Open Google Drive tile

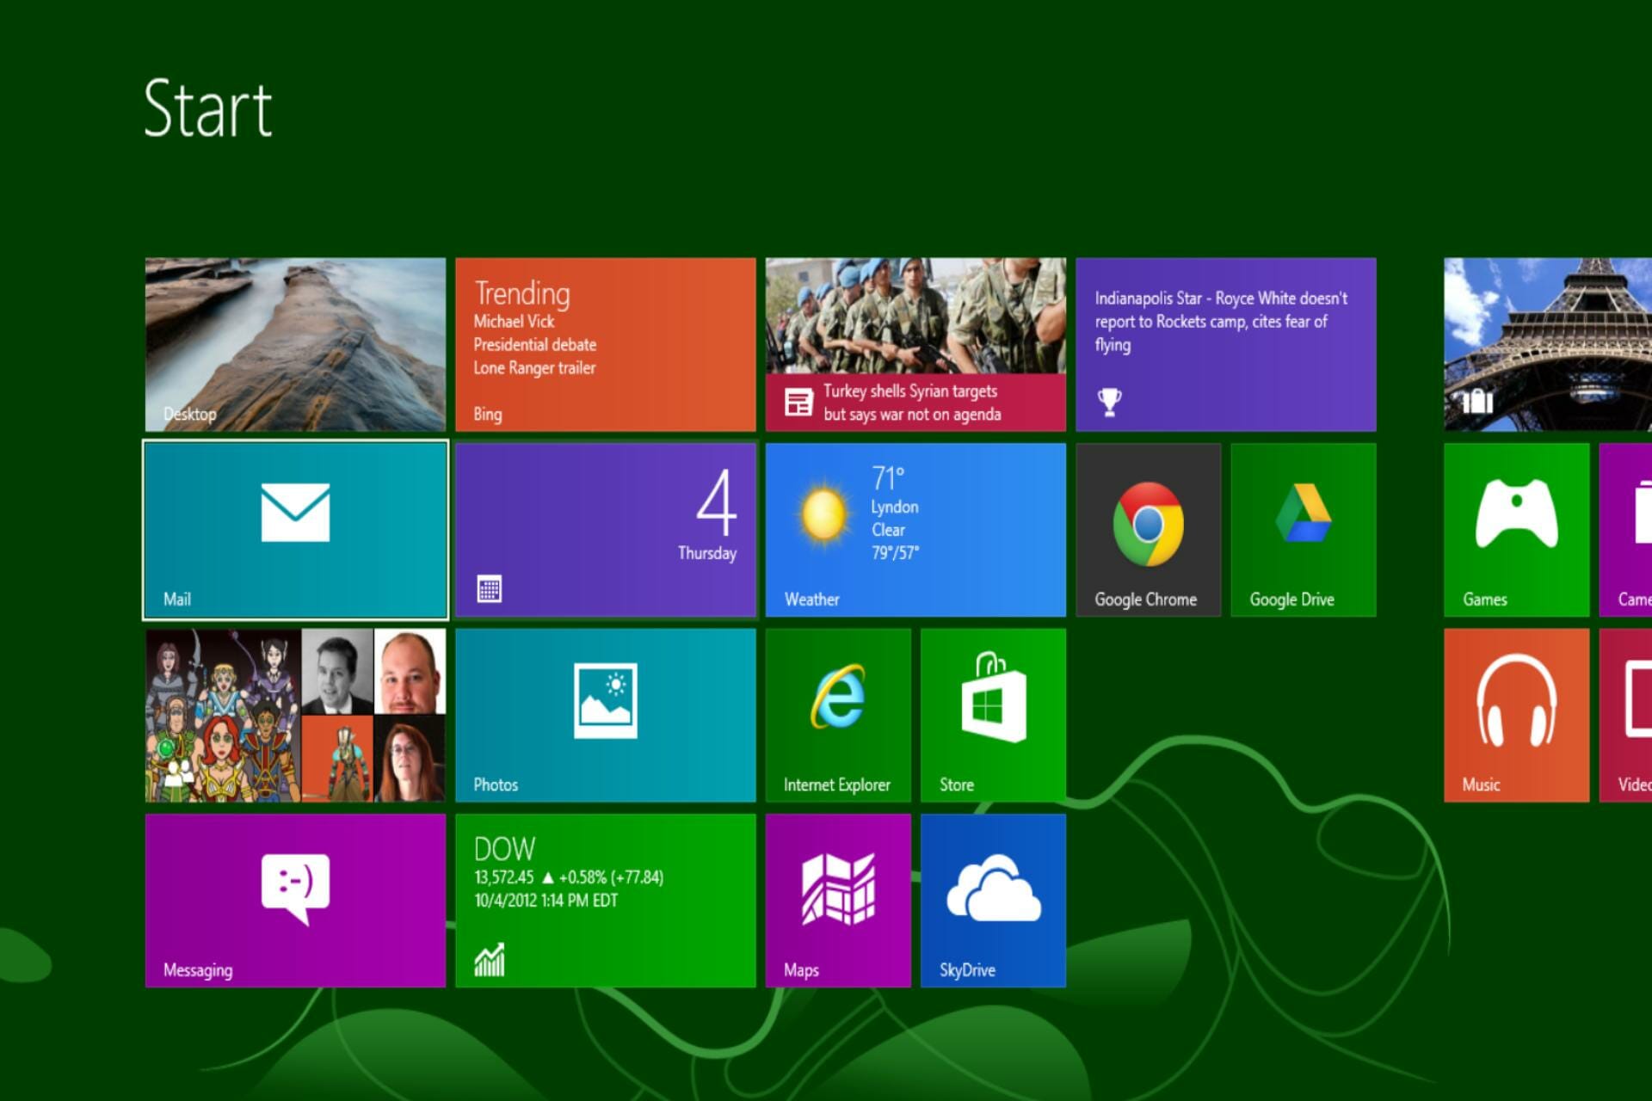[1303, 530]
